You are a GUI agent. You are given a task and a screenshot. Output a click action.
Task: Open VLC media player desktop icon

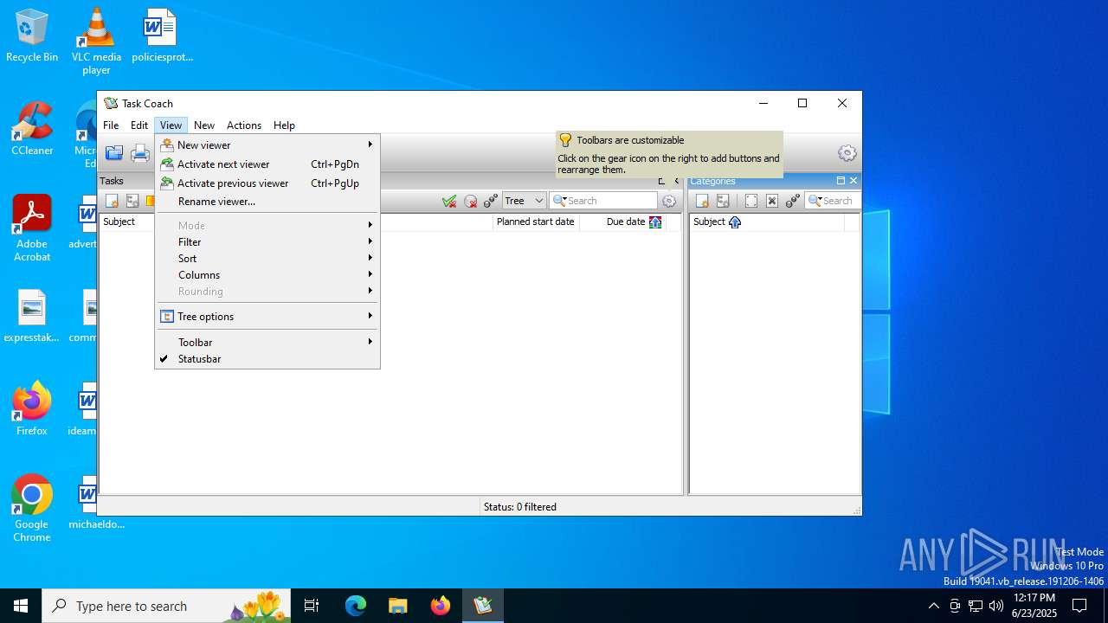(96, 41)
